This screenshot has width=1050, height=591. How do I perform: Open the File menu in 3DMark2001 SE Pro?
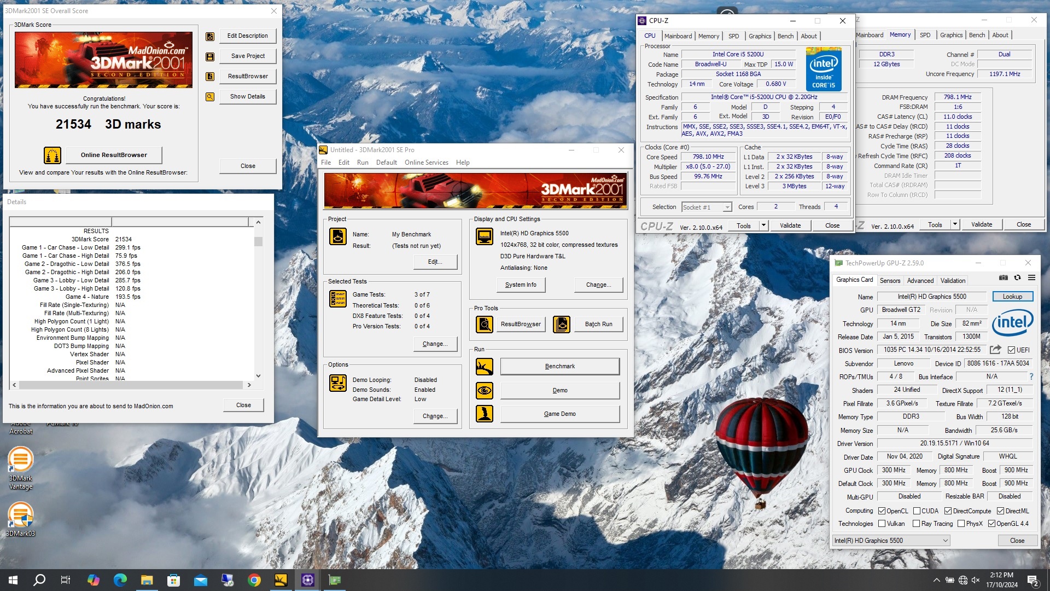pos(326,163)
